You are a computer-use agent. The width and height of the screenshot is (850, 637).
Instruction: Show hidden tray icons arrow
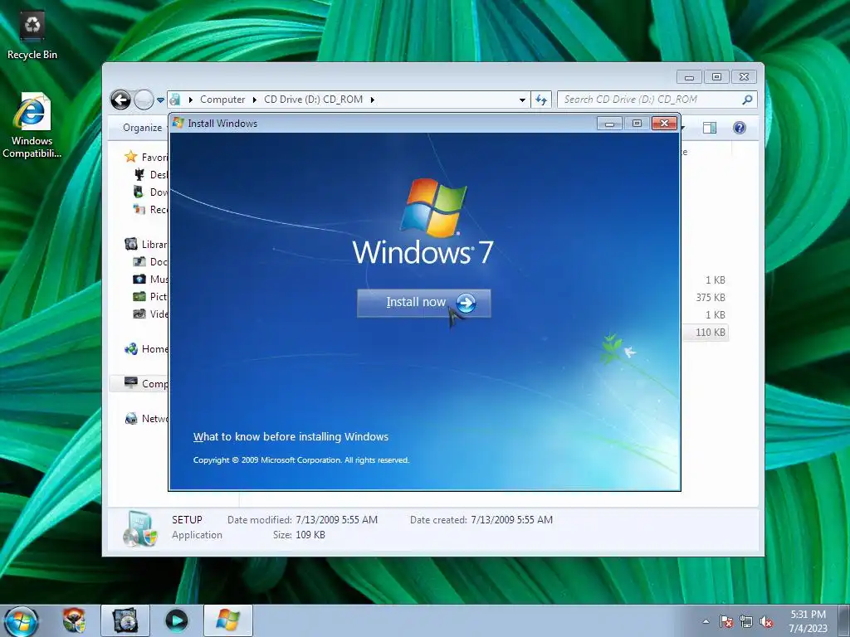(706, 621)
